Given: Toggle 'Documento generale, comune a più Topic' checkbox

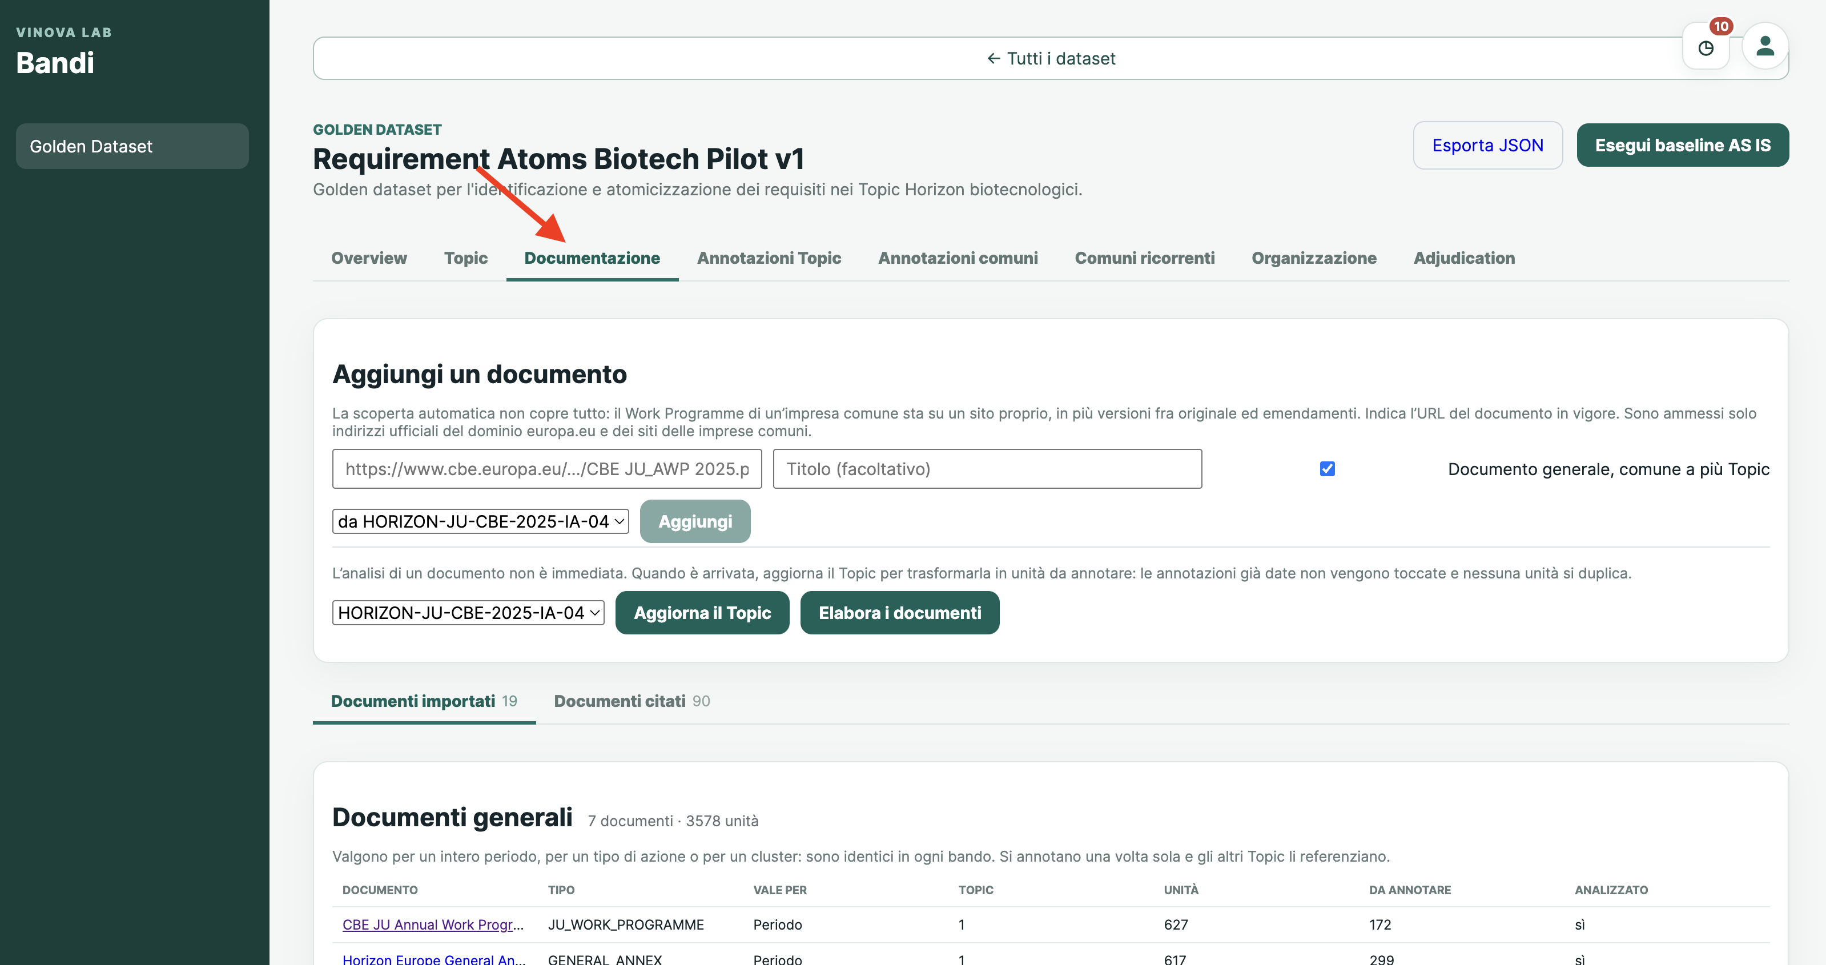Looking at the screenshot, I should (1327, 469).
